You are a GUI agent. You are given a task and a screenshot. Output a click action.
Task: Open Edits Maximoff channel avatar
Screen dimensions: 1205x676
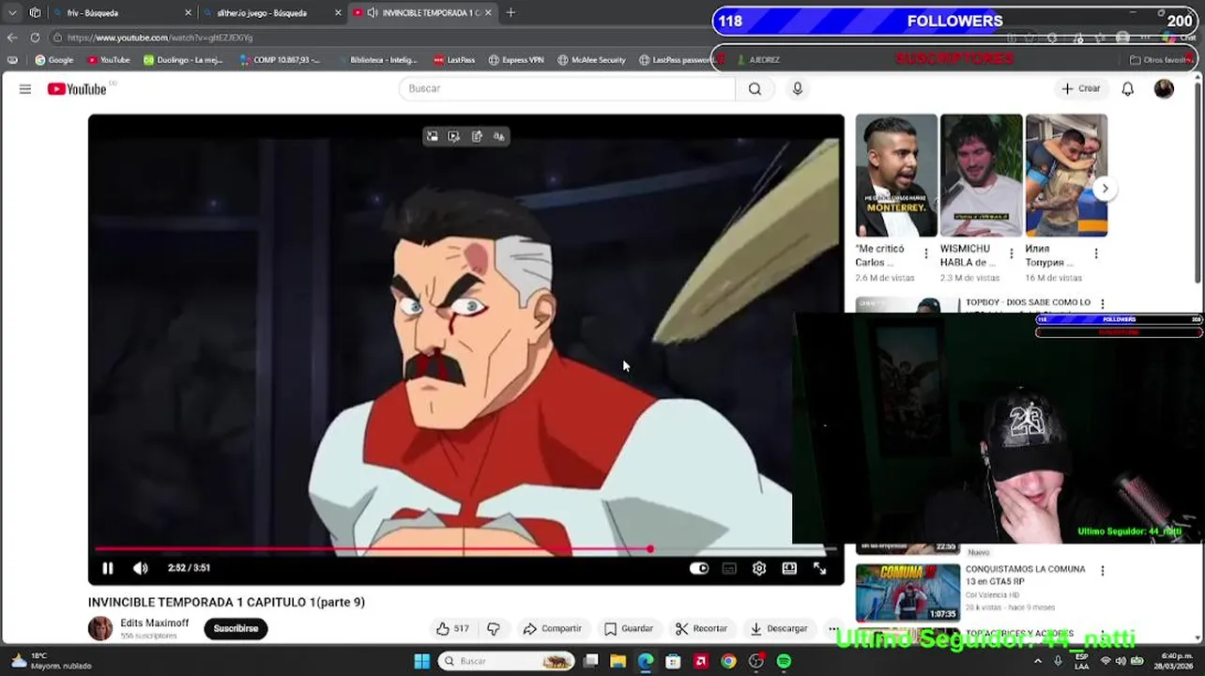(100, 628)
